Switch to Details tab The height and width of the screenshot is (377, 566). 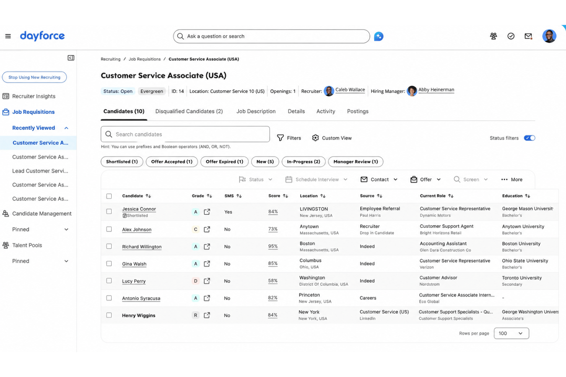[296, 112]
